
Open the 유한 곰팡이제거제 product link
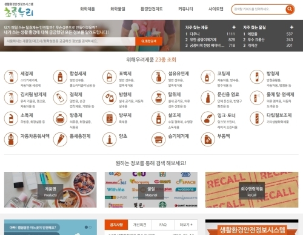pyautogui.click(x=203, y=39)
